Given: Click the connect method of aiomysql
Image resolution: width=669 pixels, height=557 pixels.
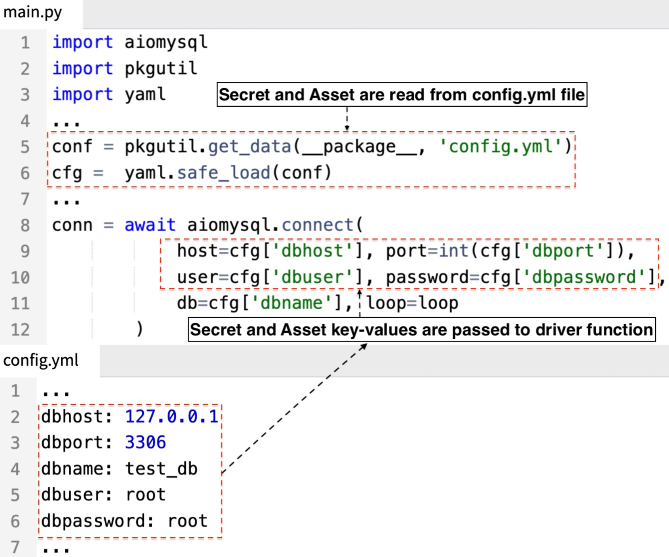Looking at the screenshot, I should tap(317, 225).
